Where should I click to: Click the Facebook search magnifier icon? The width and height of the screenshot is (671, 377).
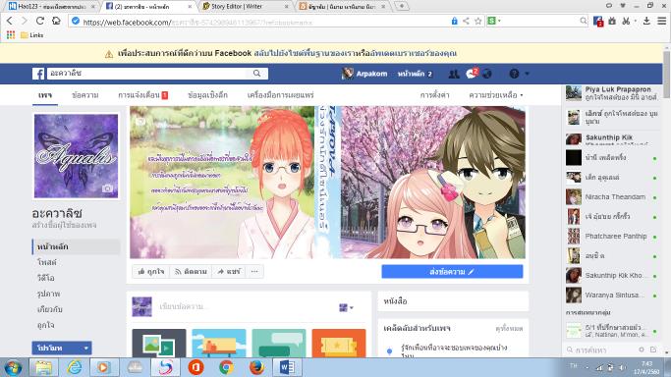[x=256, y=74]
